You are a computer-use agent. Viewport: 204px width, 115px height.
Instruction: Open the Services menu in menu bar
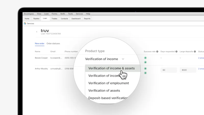click(79, 14)
